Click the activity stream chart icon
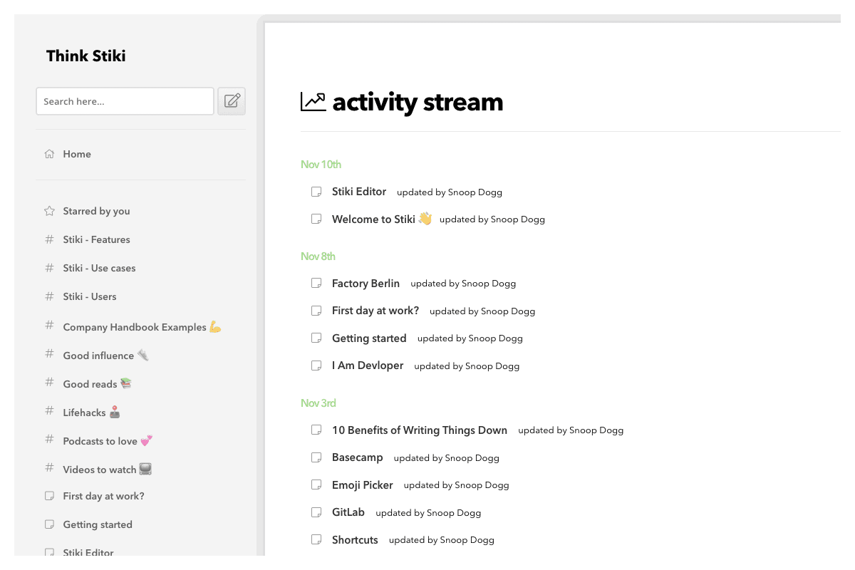This screenshot has width=855, height=570. coord(313,101)
